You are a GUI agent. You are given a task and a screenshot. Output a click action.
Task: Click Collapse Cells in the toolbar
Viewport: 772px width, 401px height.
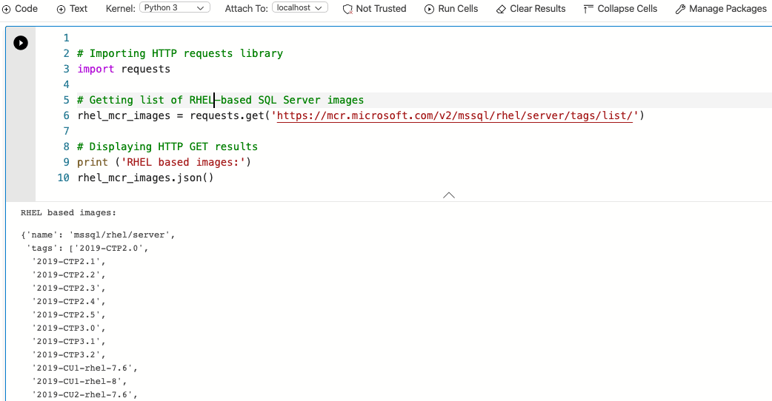point(620,9)
